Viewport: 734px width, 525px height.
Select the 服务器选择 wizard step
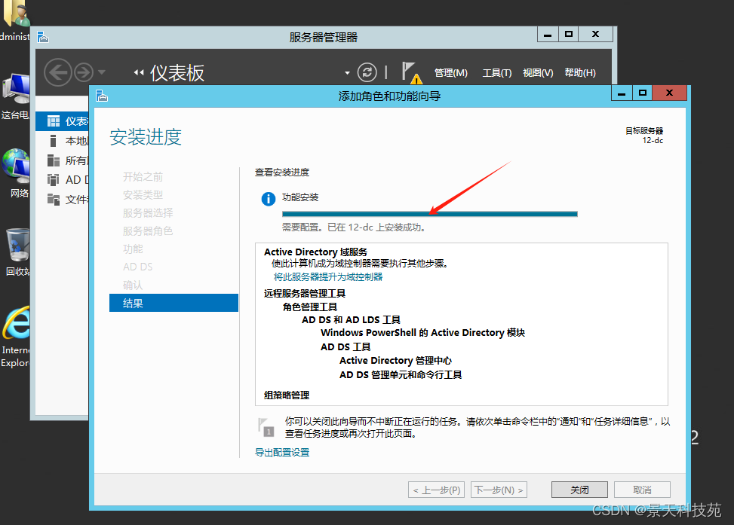pyautogui.click(x=147, y=213)
